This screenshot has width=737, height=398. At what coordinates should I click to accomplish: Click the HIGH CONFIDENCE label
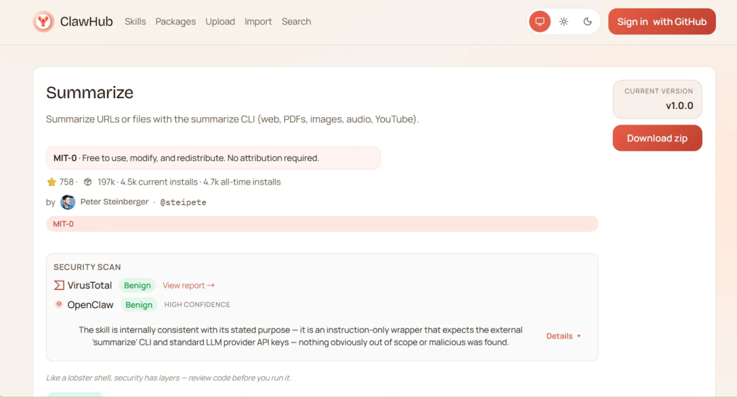[x=197, y=305]
